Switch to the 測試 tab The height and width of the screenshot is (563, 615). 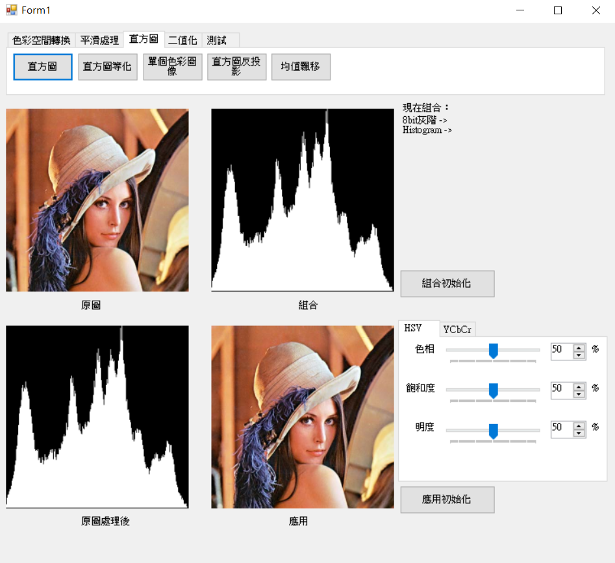tap(220, 40)
